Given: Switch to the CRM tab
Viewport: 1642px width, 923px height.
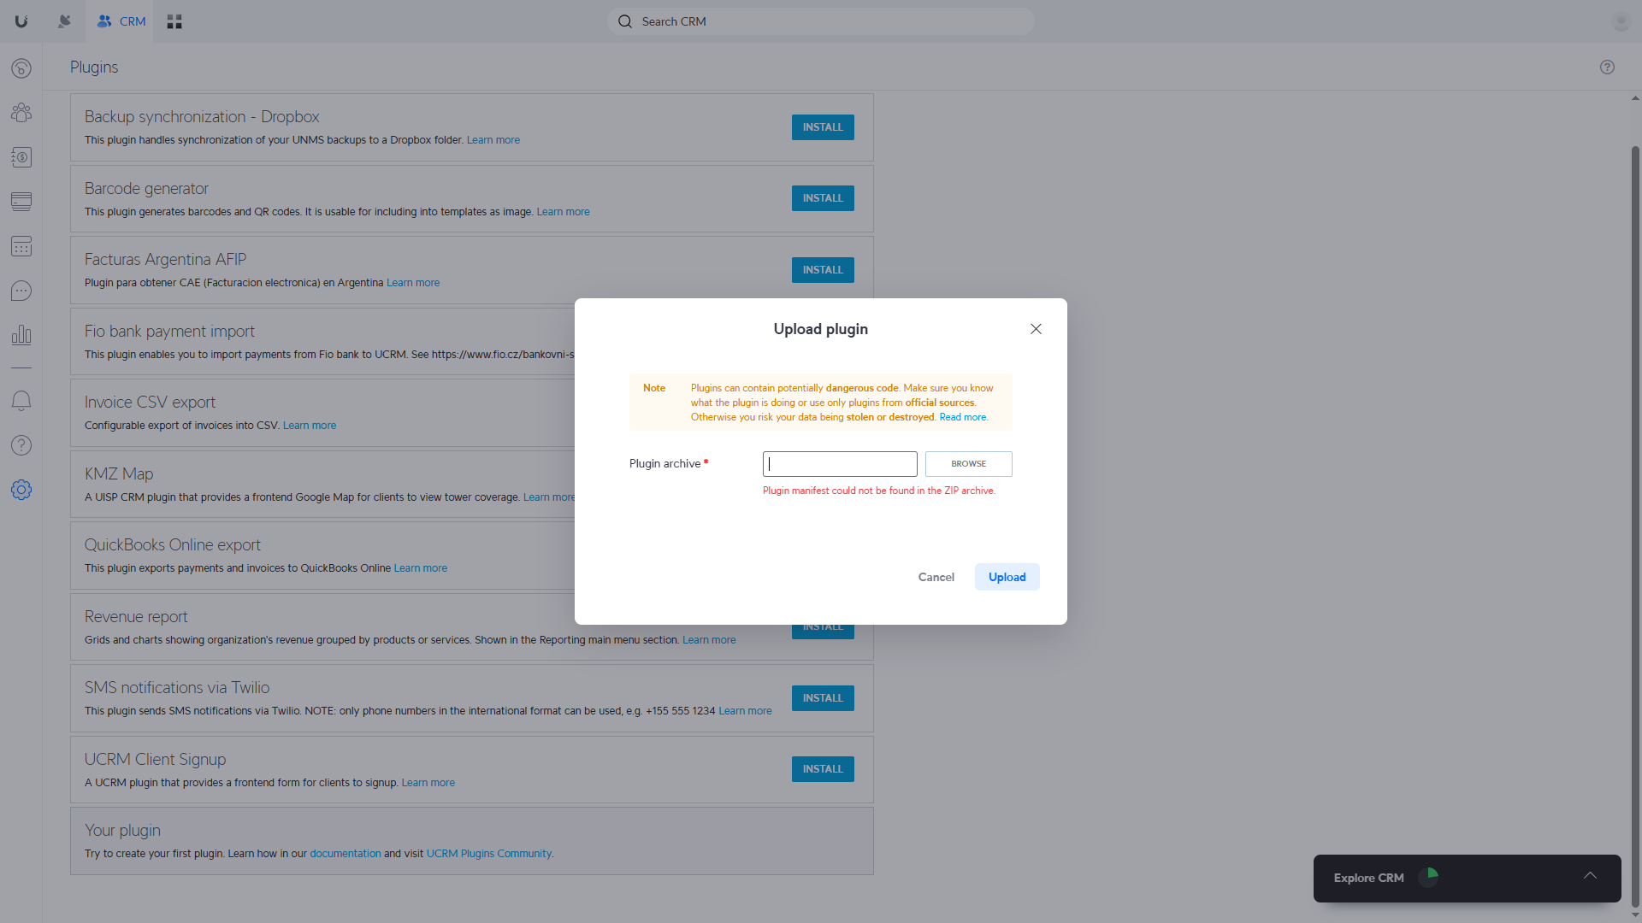Looking at the screenshot, I should click(121, 21).
